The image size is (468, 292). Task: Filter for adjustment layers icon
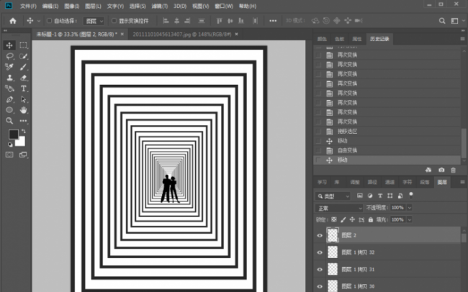coord(370,196)
